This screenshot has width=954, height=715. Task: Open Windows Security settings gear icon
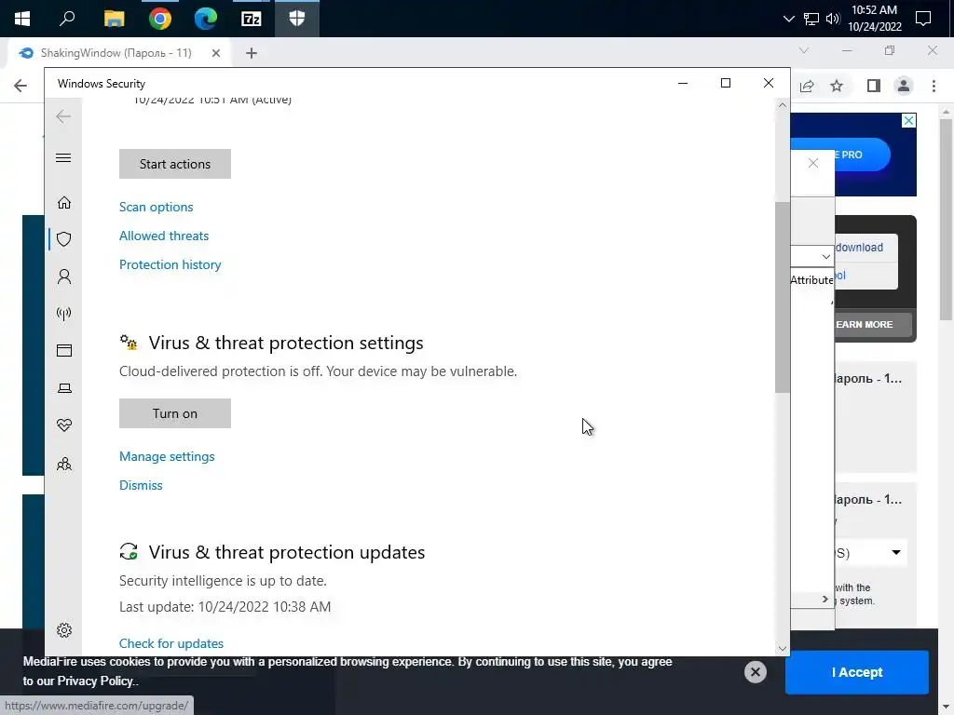pos(64,630)
